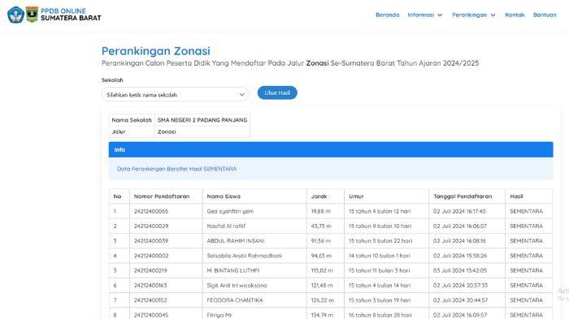Viewport: 569px width, 319px height.
Task: Select registration number 24212400045
Action: (x=151, y=316)
